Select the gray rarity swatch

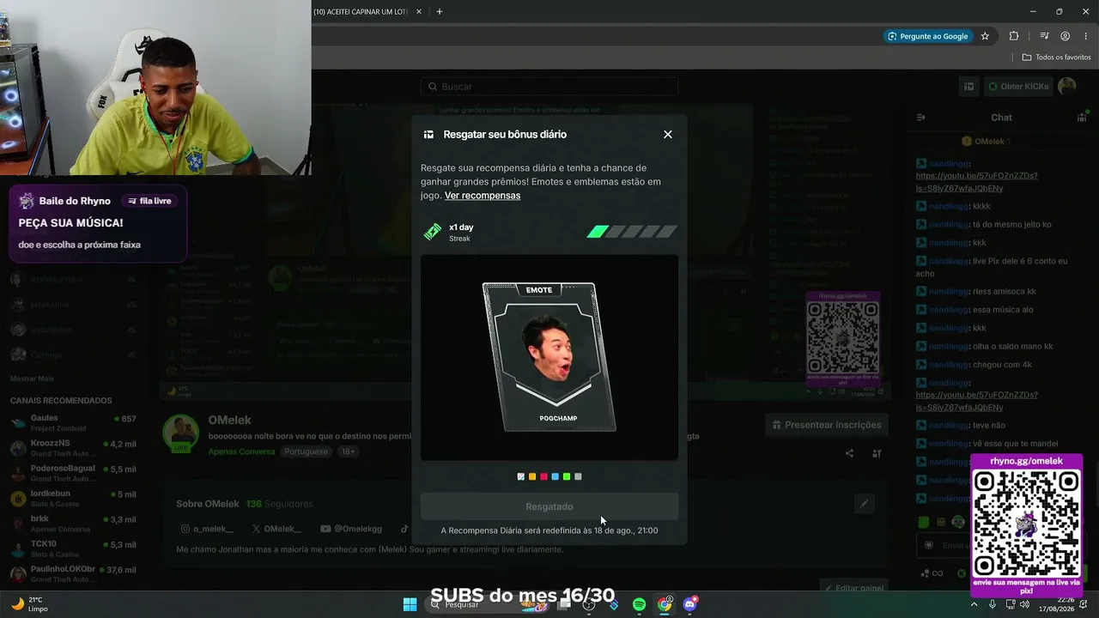578,476
